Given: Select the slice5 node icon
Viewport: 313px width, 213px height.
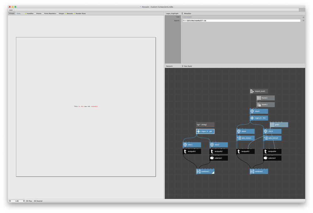Looking at the screenshot, I should 252,111.
